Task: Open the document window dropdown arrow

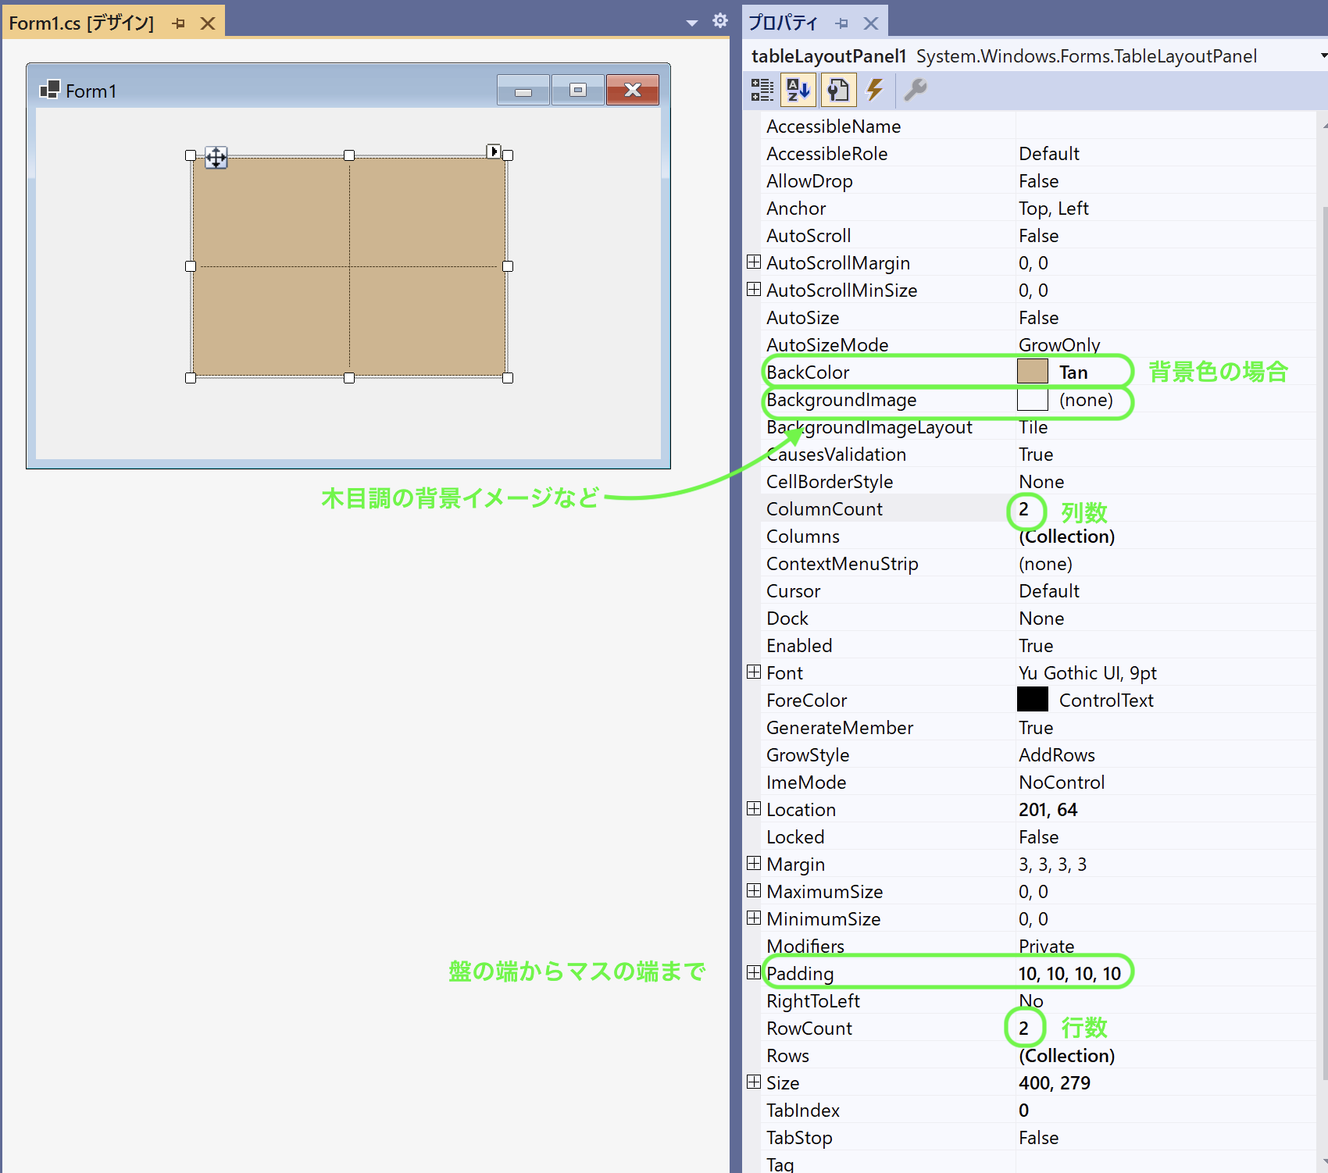Action: coord(691,23)
